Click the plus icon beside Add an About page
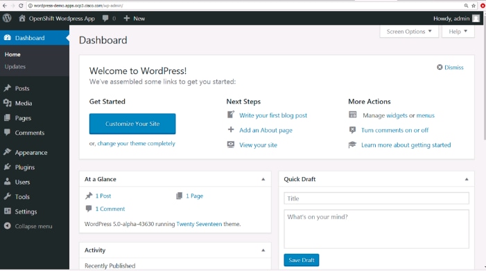The image size is (486, 271). tap(231, 129)
